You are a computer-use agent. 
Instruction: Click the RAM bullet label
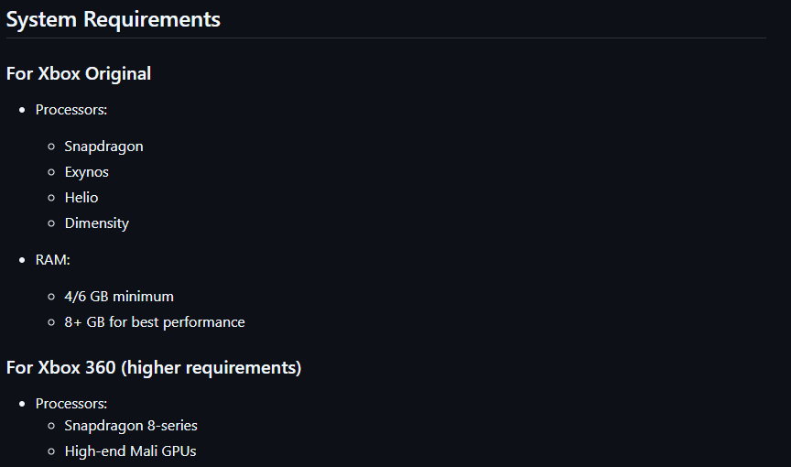point(52,260)
